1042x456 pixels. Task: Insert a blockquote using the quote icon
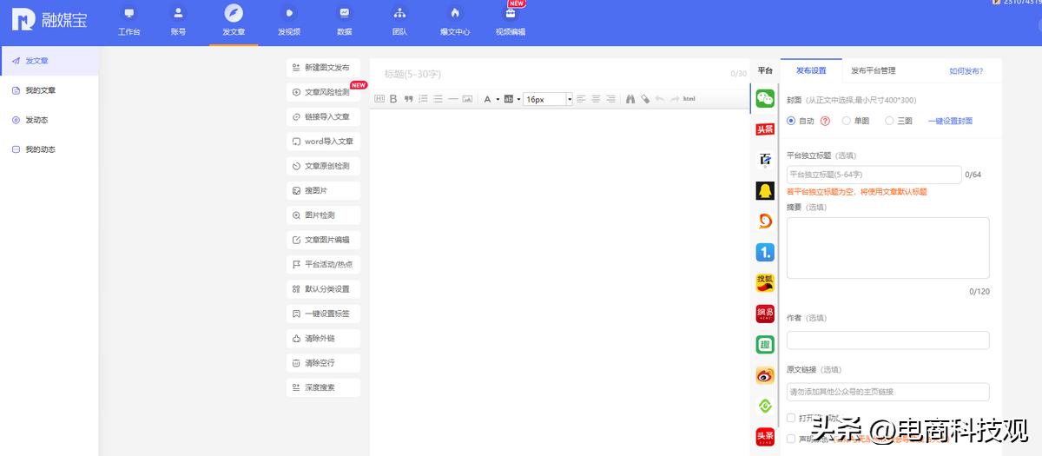pyautogui.click(x=408, y=99)
